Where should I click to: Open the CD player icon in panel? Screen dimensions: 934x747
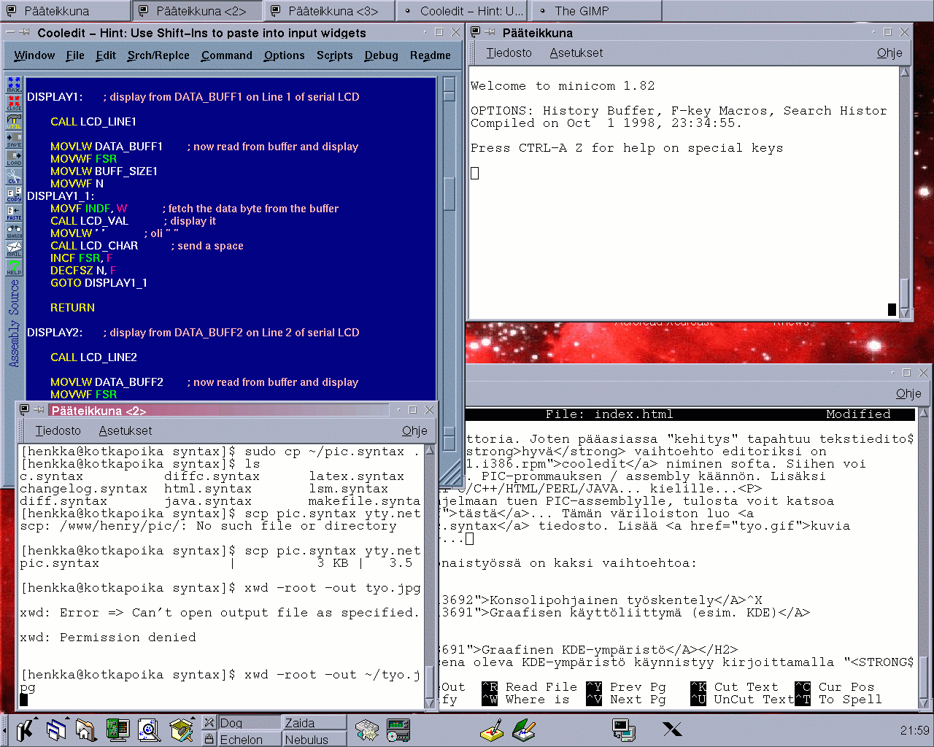click(x=398, y=730)
